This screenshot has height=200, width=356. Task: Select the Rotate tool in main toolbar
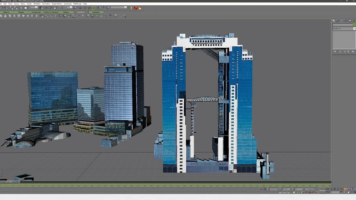(x=51, y=8)
